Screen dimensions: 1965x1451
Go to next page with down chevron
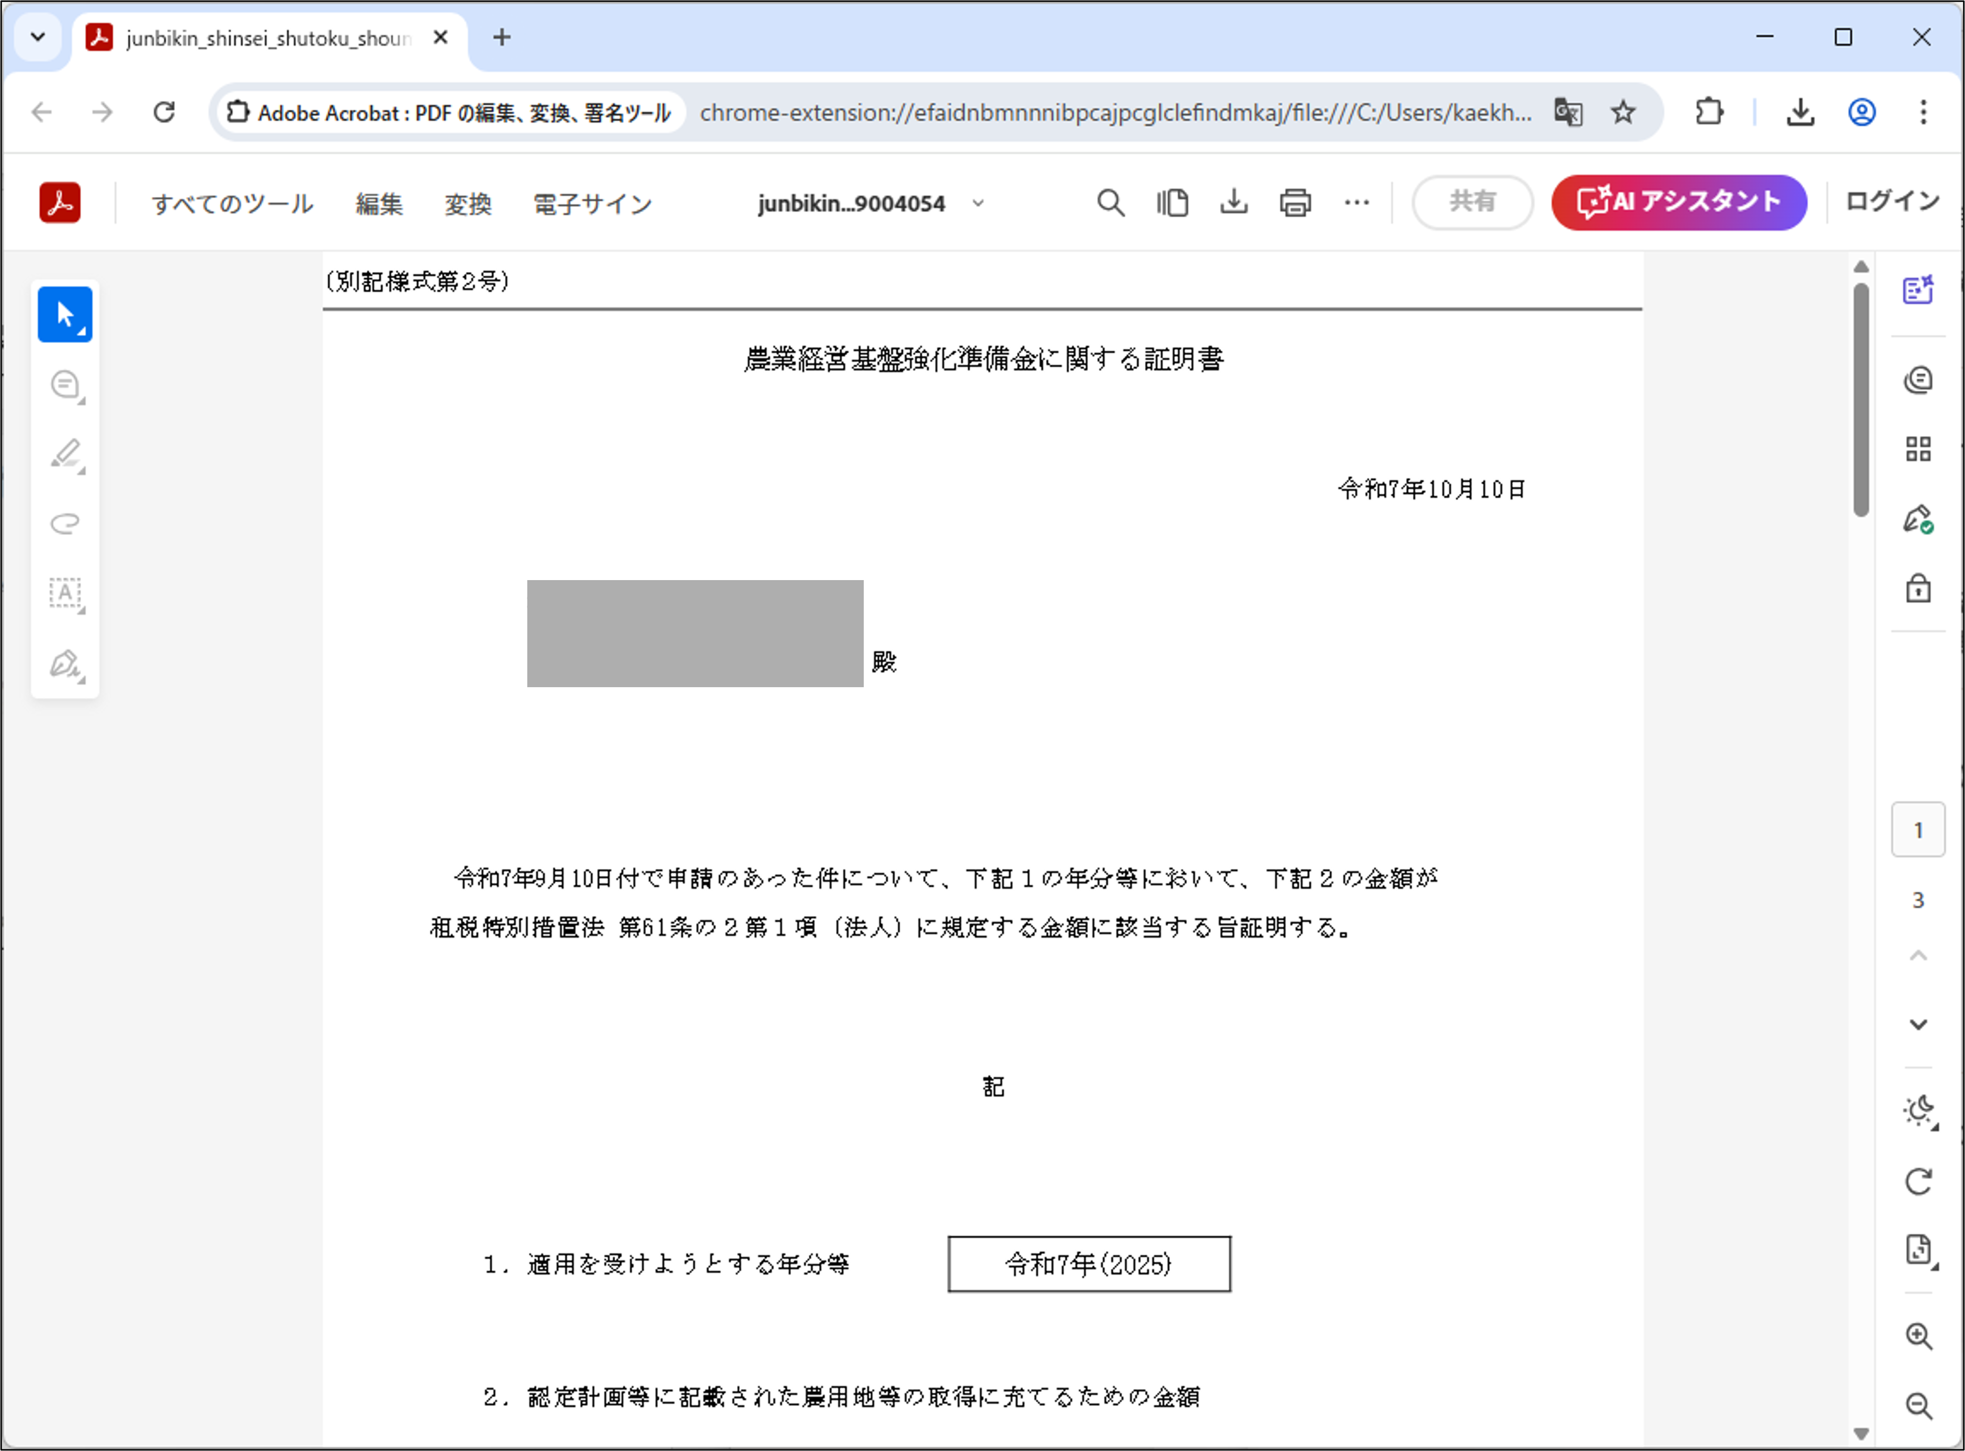coord(1918,1024)
